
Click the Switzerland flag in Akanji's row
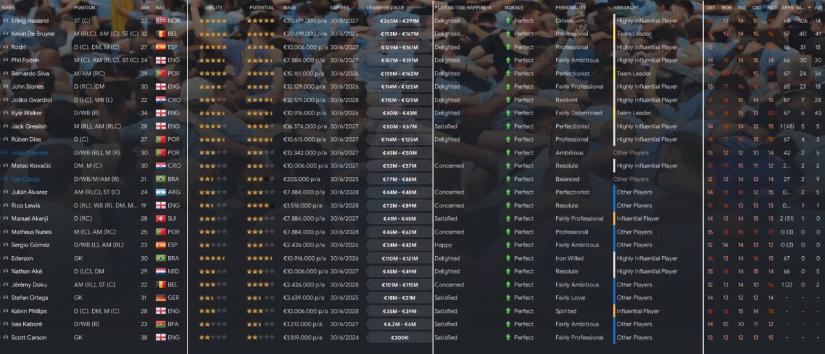point(160,218)
